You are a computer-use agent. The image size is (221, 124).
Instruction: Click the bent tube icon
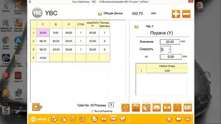click(177, 108)
